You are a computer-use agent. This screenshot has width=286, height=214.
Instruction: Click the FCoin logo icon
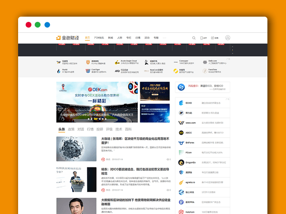181,153
